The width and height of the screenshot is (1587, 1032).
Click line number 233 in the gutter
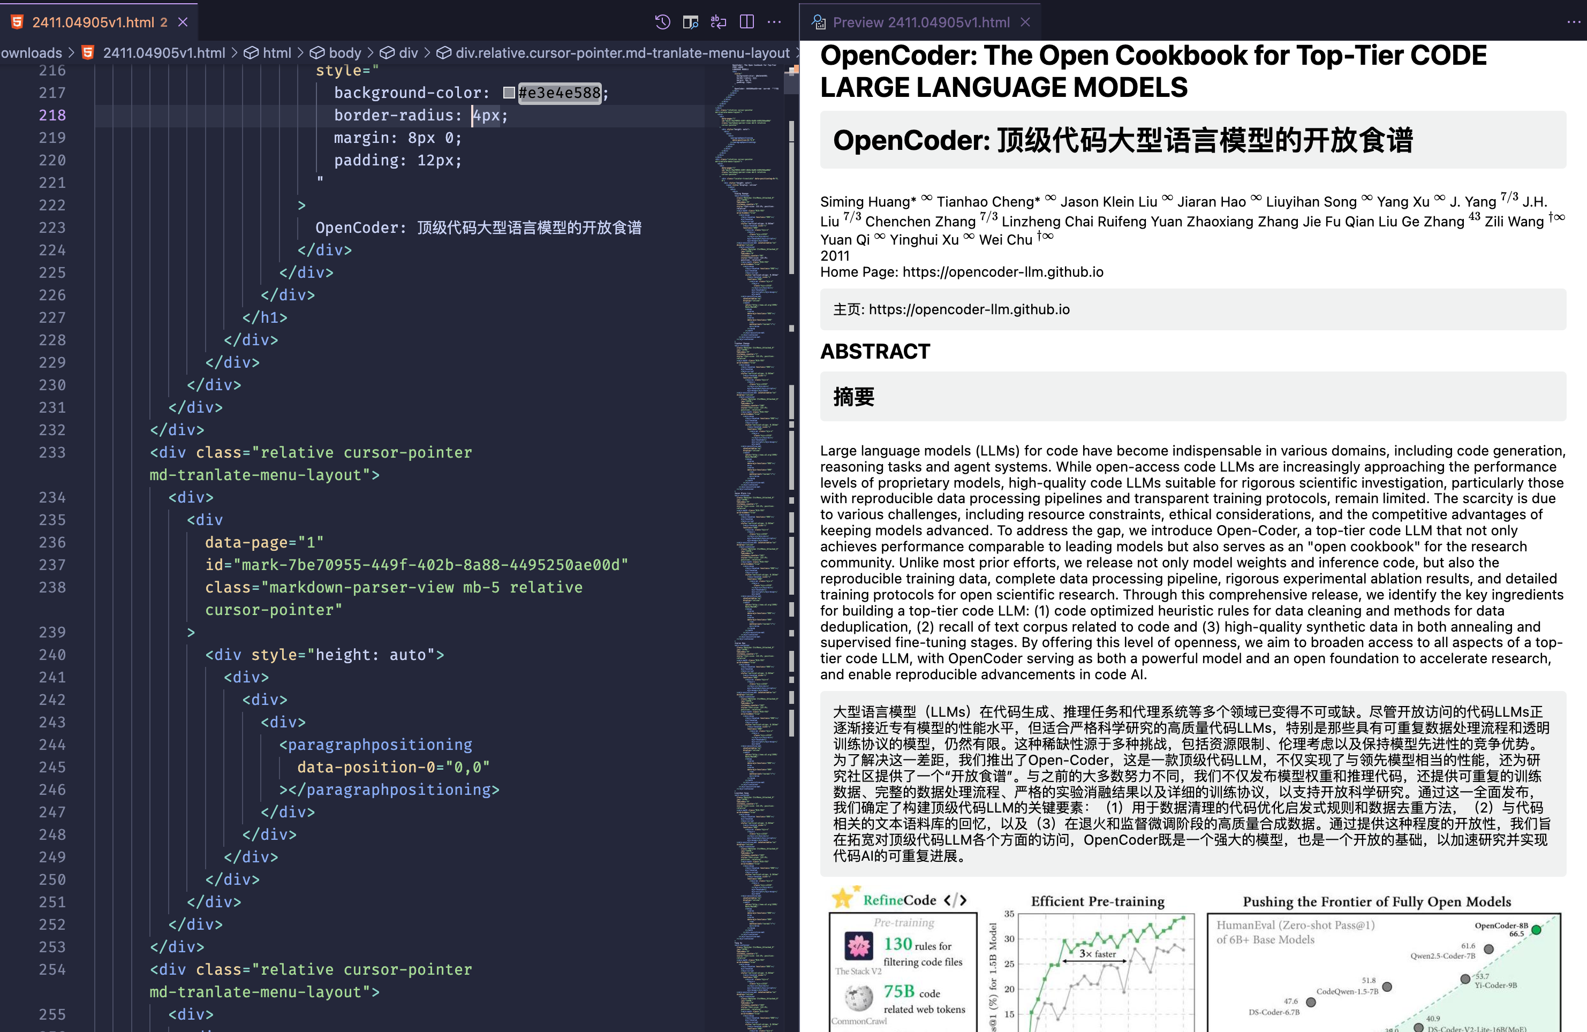52,453
